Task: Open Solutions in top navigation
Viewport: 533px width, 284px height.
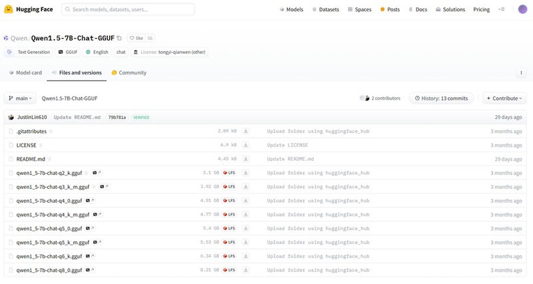Action: 450,9
